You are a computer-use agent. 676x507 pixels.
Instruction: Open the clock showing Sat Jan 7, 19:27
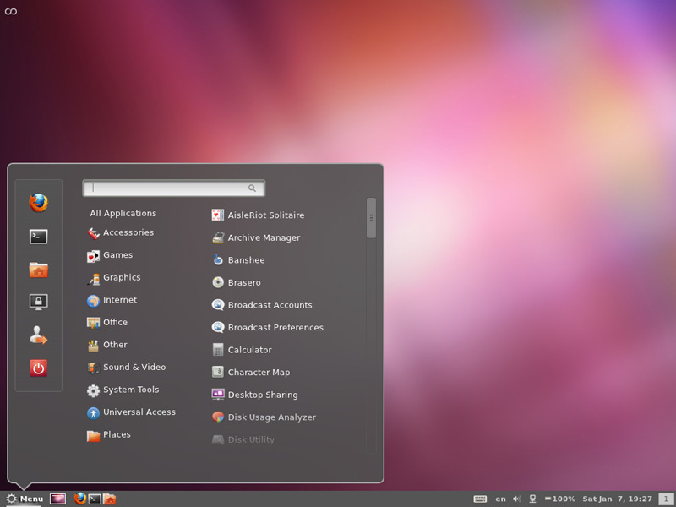[x=618, y=499]
